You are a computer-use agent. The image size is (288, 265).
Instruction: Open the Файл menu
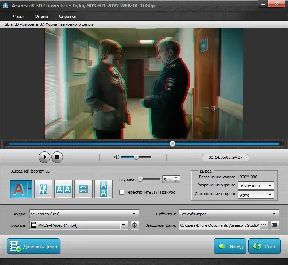(18, 16)
